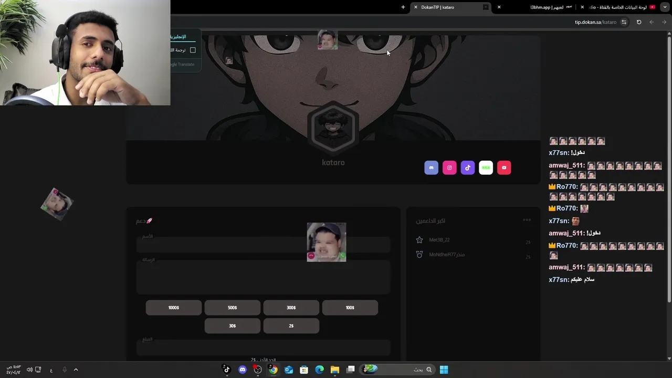This screenshot has height=378, width=672.
Task: Click the taskbar search box
Action: [397, 370]
